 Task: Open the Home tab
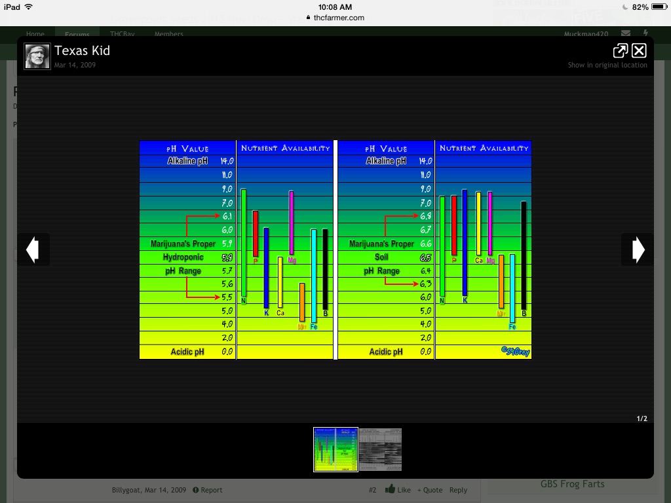click(35, 34)
